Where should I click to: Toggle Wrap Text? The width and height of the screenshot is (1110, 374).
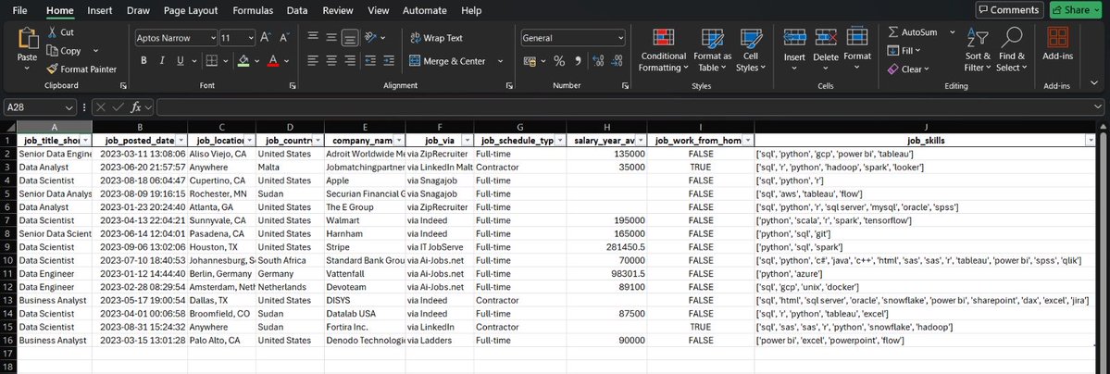pos(437,38)
